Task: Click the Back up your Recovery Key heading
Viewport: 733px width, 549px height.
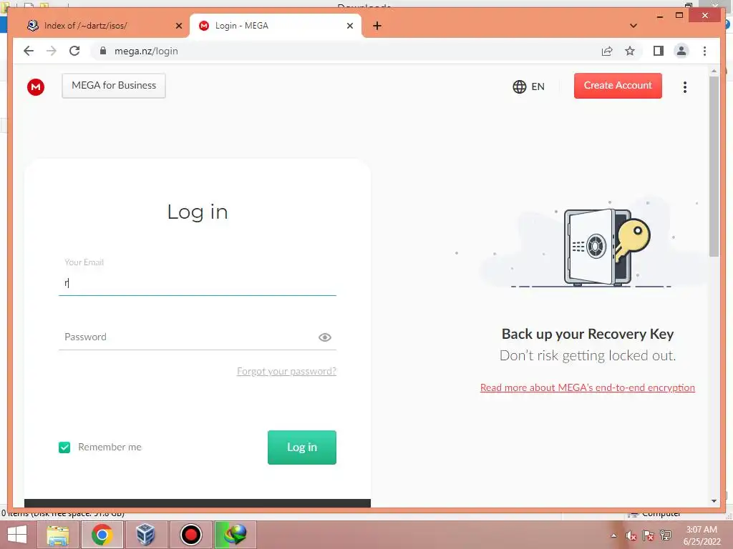Action: [x=588, y=335]
